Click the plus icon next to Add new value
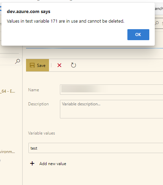The width and height of the screenshot is (163, 185). [x=32, y=163]
